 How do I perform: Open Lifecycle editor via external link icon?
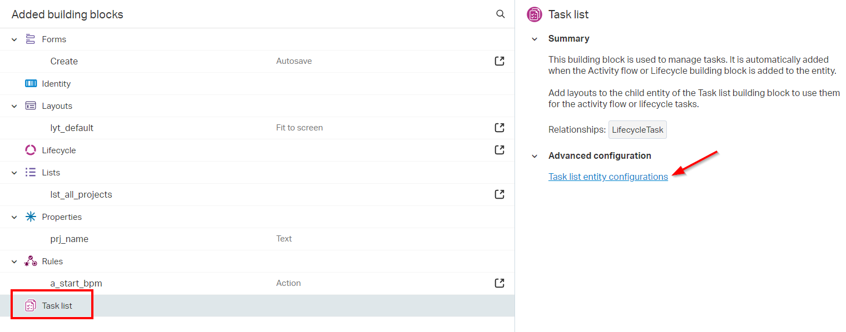click(499, 150)
